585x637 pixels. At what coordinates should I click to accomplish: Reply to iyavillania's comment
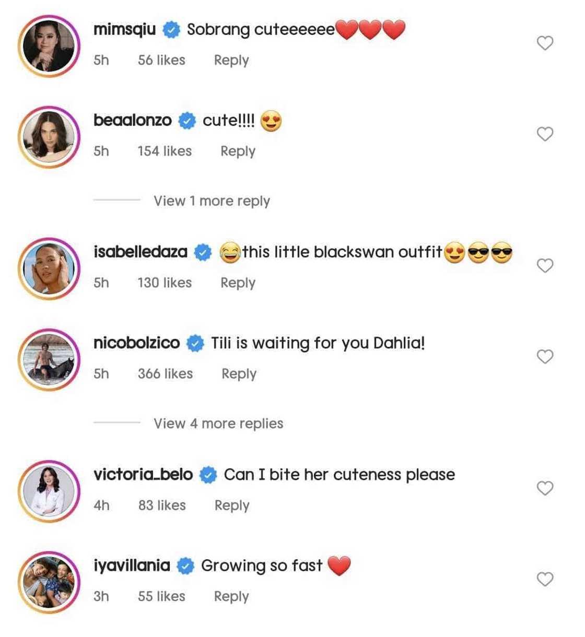point(231,596)
